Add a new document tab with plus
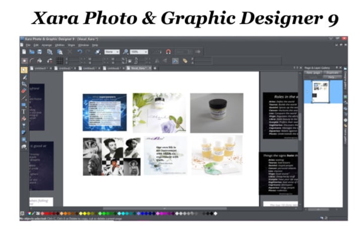Viewport: 363px width, 231px height. (x=155, y=69)
